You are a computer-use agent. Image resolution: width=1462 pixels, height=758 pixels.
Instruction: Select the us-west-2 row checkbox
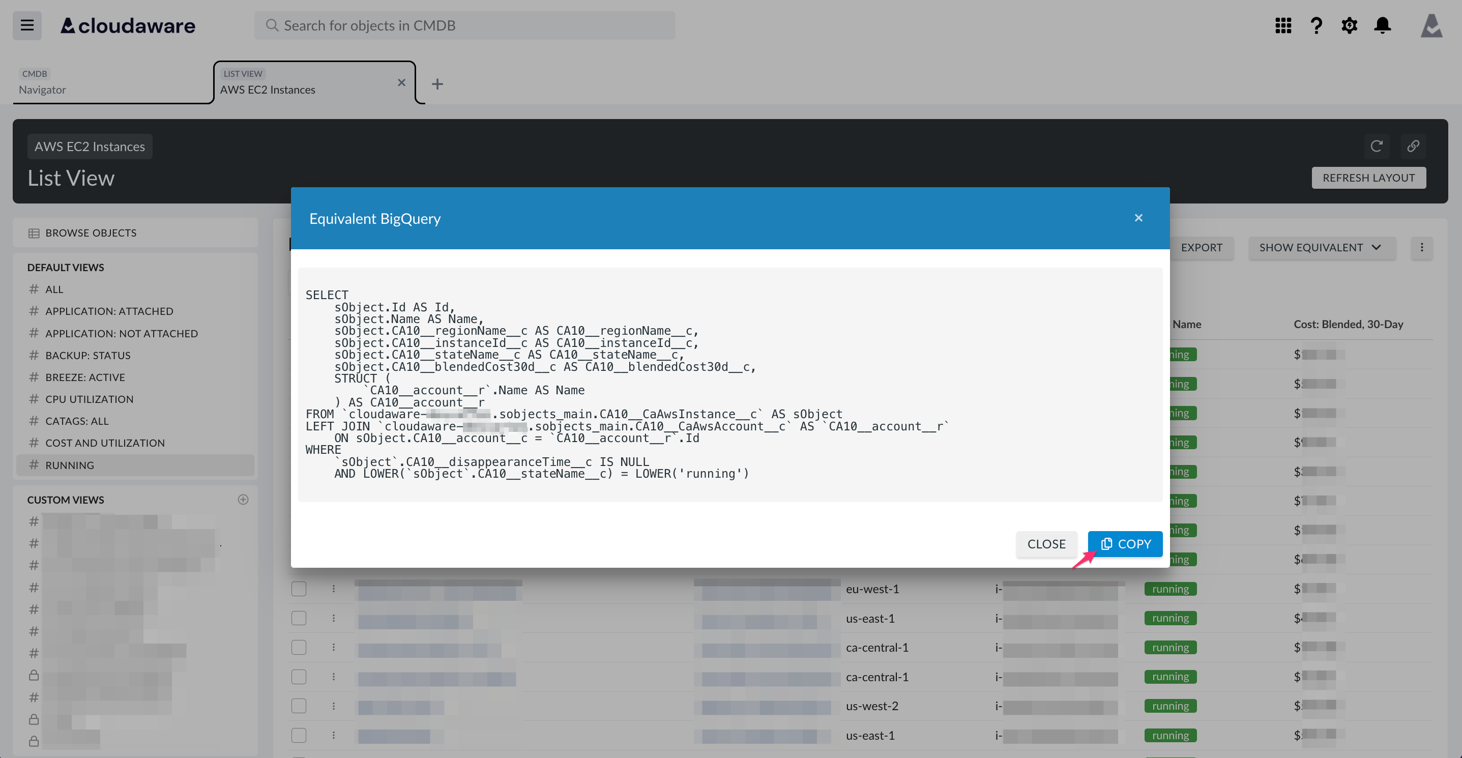(x=299, y=706)
